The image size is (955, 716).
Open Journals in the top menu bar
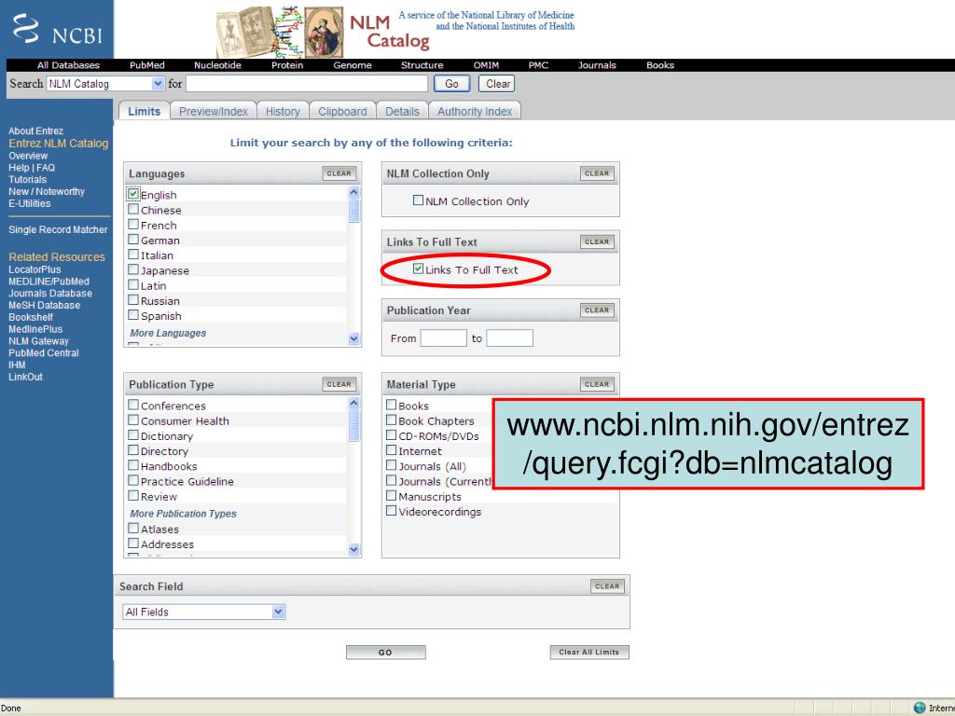pyautogui.click(x=597, y=65)
